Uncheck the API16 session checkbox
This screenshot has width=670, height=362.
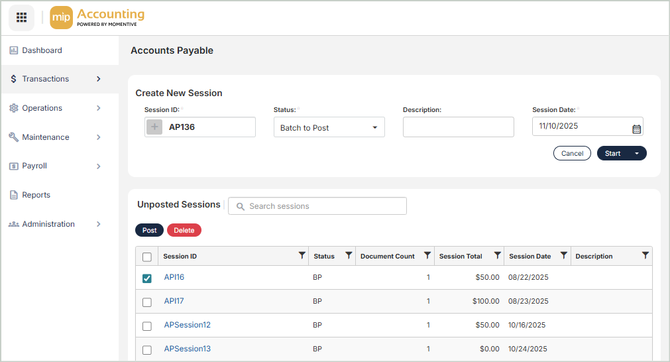click(147, 278)
